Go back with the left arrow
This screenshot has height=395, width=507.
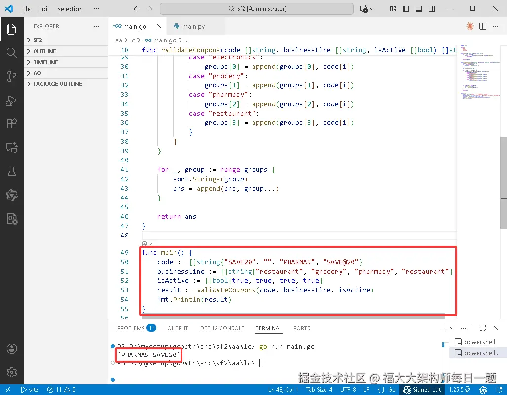tap(137, 9)
